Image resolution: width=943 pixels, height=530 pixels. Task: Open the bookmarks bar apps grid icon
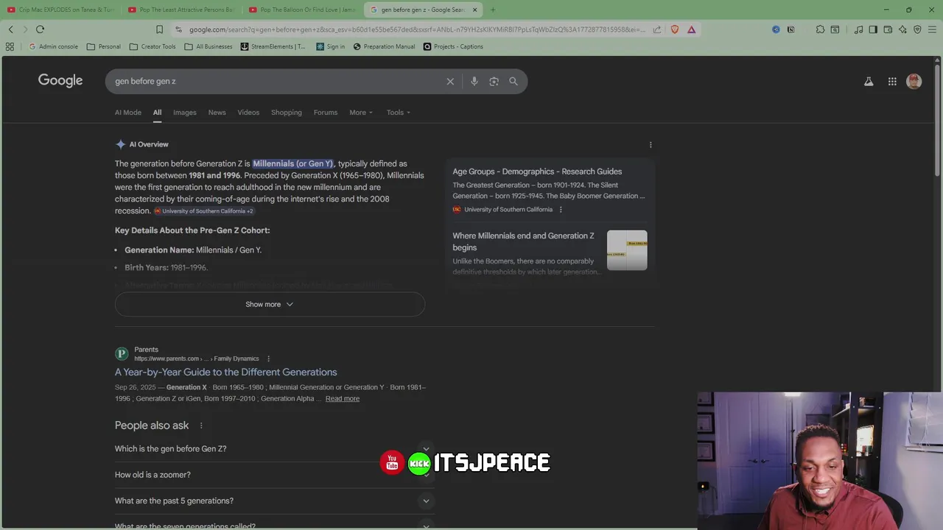tap(10, 46)
